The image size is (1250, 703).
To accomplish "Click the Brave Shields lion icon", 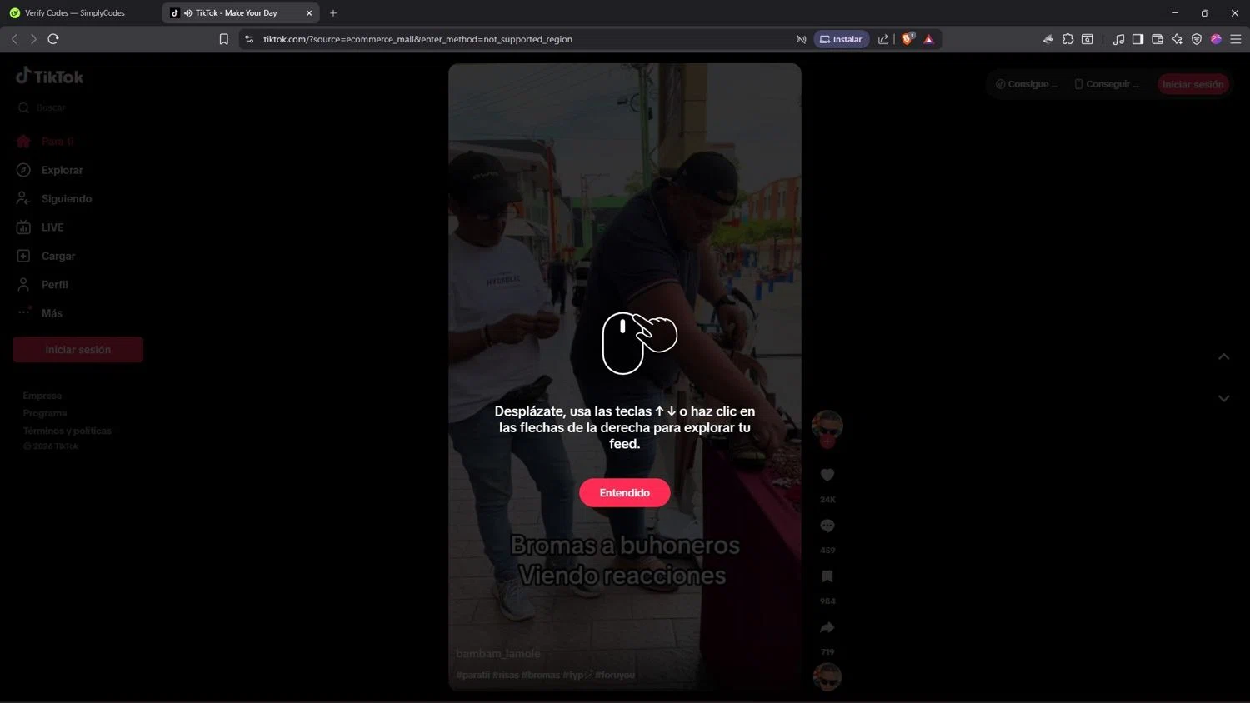I will pyautogui.click(x=907, y=39).
